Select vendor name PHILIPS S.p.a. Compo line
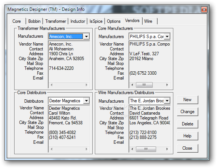This screenshot has height=168, width=217. [150, 44]
